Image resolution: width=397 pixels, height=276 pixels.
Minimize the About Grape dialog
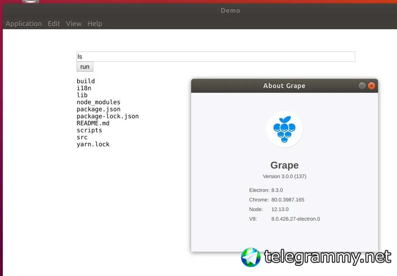coord(362,86)
